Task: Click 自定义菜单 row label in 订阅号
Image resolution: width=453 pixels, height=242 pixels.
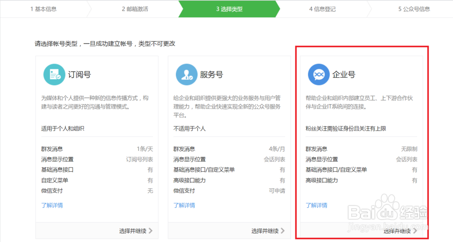Action: click(55, 180)
